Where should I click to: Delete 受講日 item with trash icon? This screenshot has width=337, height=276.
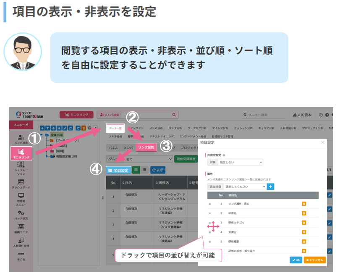(x=304, y=232)
